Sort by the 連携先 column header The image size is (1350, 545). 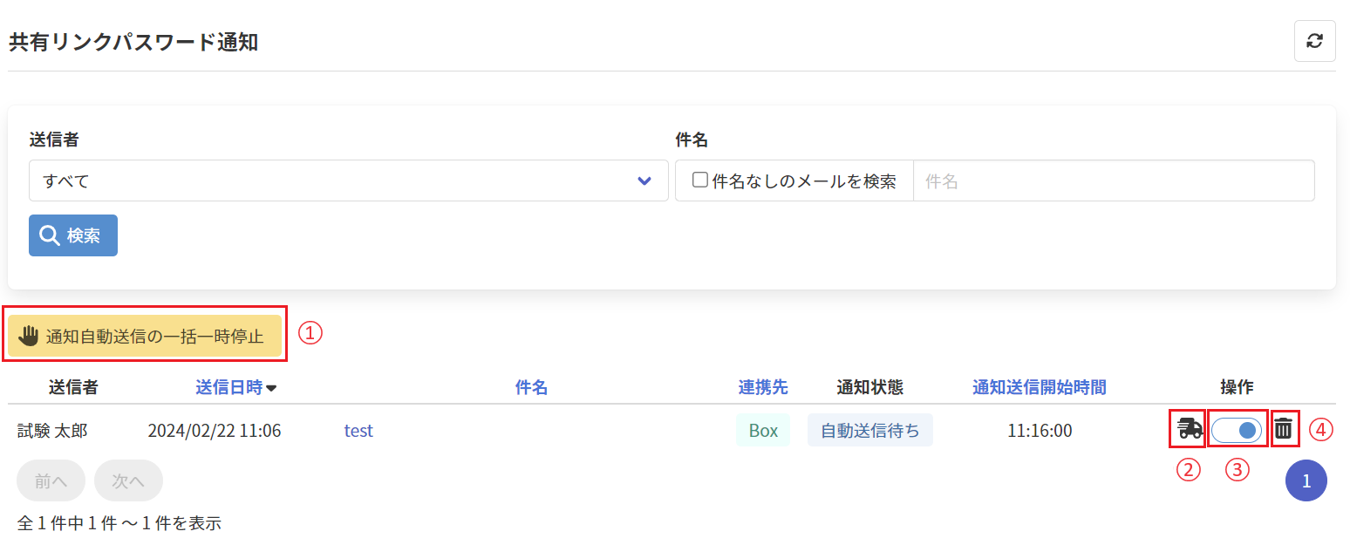click(x=763, y=388)
